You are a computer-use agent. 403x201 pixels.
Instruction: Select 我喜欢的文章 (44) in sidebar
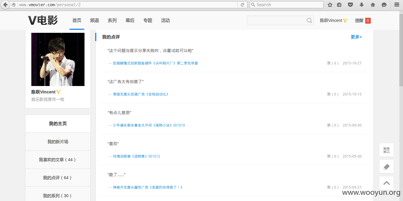point(58,160)
